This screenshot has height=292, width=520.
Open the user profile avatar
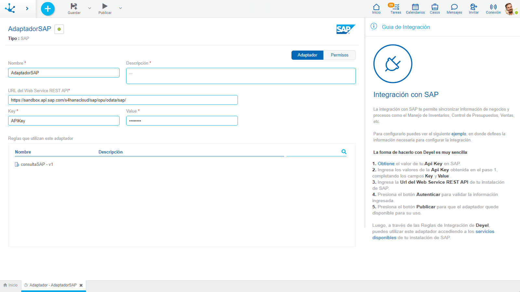[x=511, y=9]
